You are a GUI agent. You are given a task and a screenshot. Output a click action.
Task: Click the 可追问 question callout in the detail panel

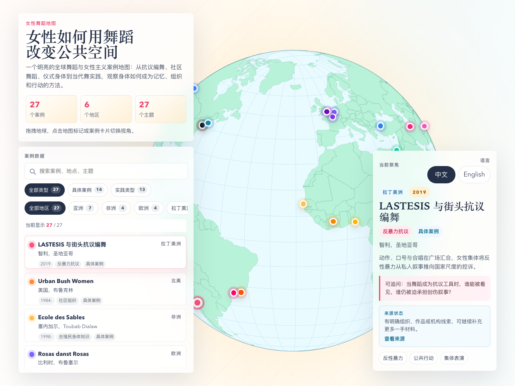point(435,288)
